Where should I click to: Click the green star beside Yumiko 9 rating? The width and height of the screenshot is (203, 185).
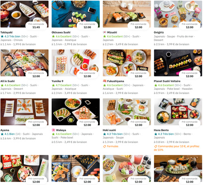pos(53,85)
